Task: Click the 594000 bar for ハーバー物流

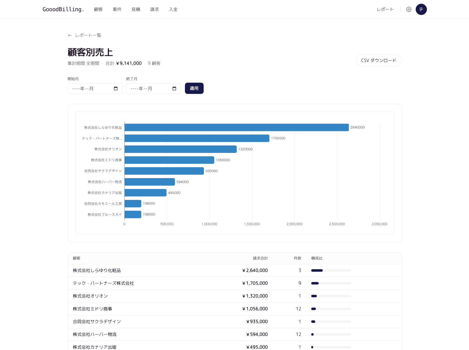Action: pos(150,182)
